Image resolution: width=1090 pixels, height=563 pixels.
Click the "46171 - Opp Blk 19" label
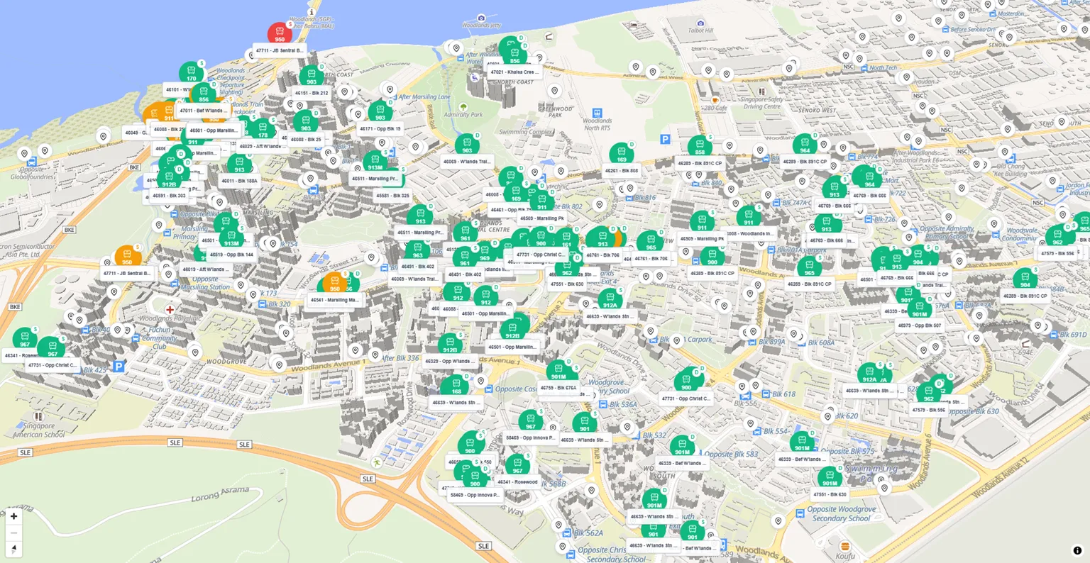click(380, 129)
